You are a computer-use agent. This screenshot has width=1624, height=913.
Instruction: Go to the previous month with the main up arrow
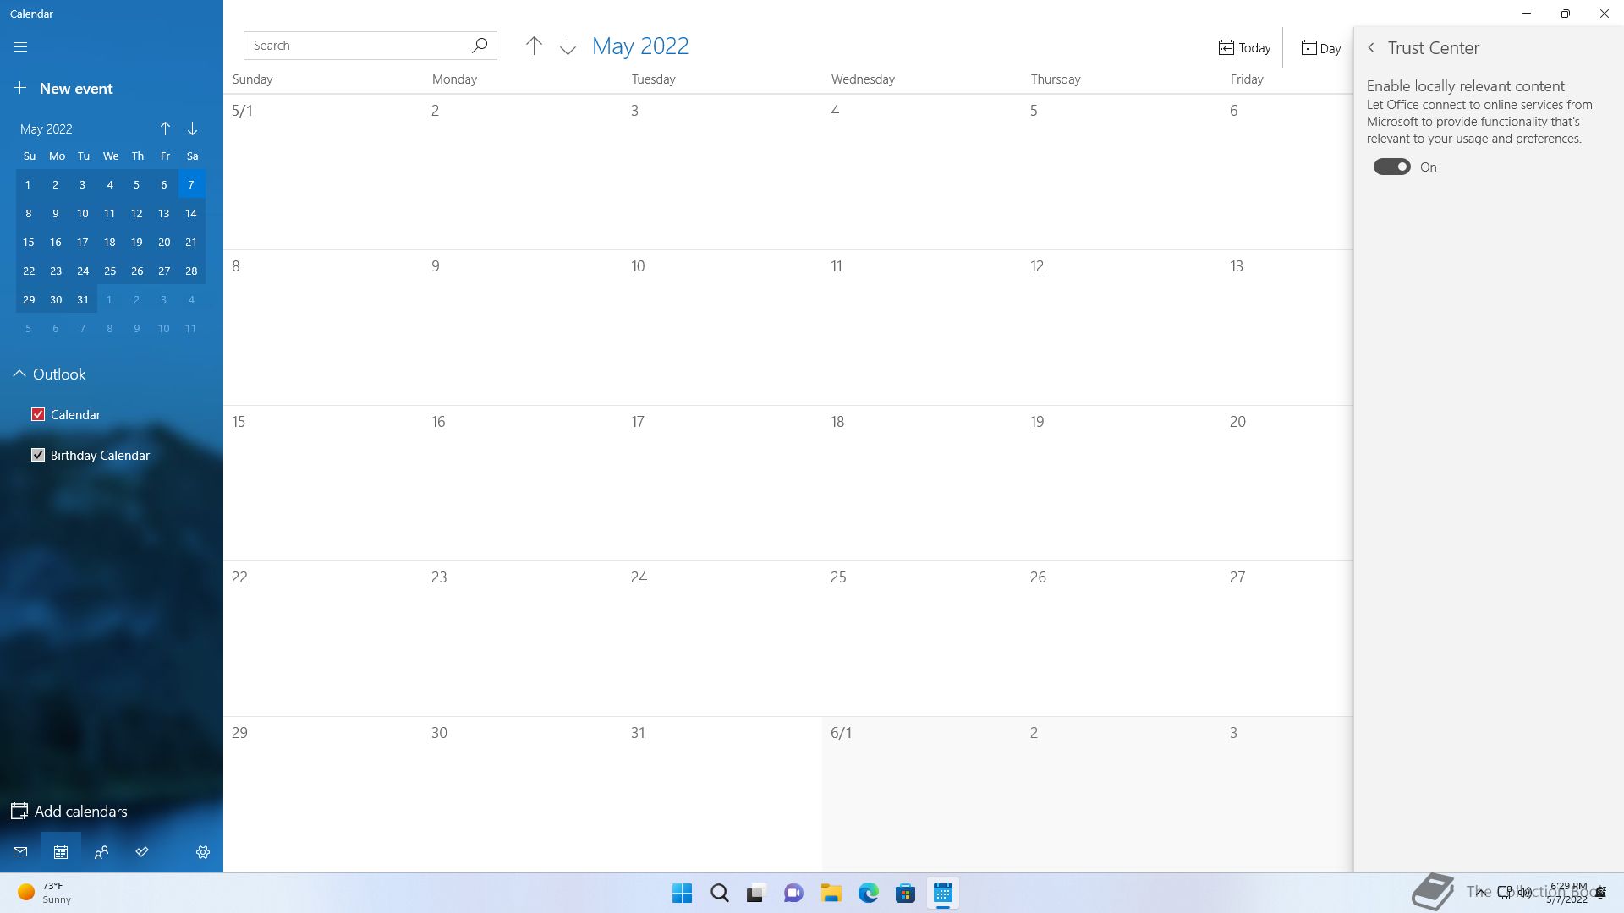(534, 46)
